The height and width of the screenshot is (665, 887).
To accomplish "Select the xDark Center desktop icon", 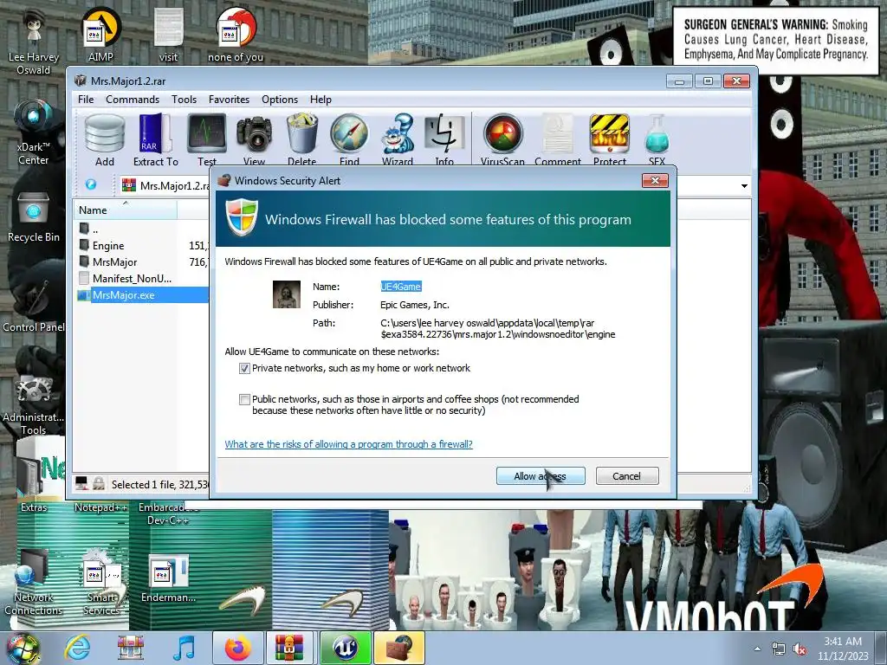I will [x=34, y=132].
